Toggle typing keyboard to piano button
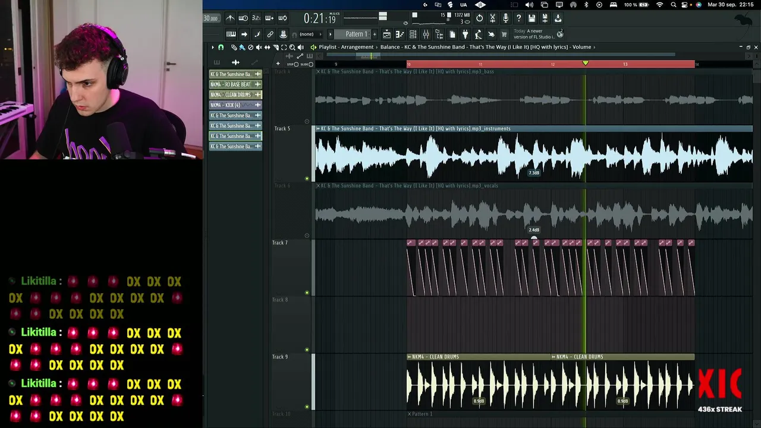This screenshot has height=428, width=761. coord(231,34)
